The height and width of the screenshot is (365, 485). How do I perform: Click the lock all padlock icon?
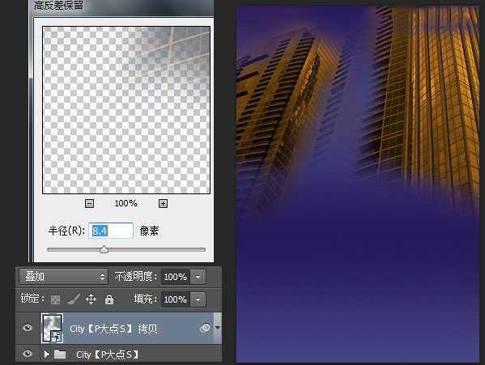click(108, 299)
